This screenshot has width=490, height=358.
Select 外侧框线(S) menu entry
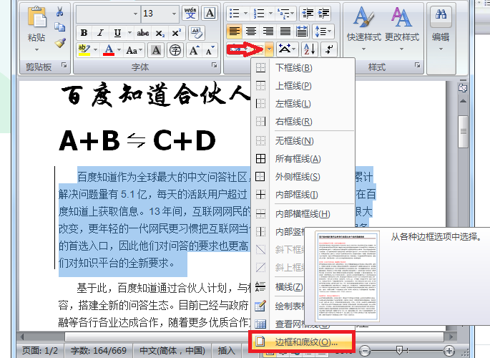(303, 177)
